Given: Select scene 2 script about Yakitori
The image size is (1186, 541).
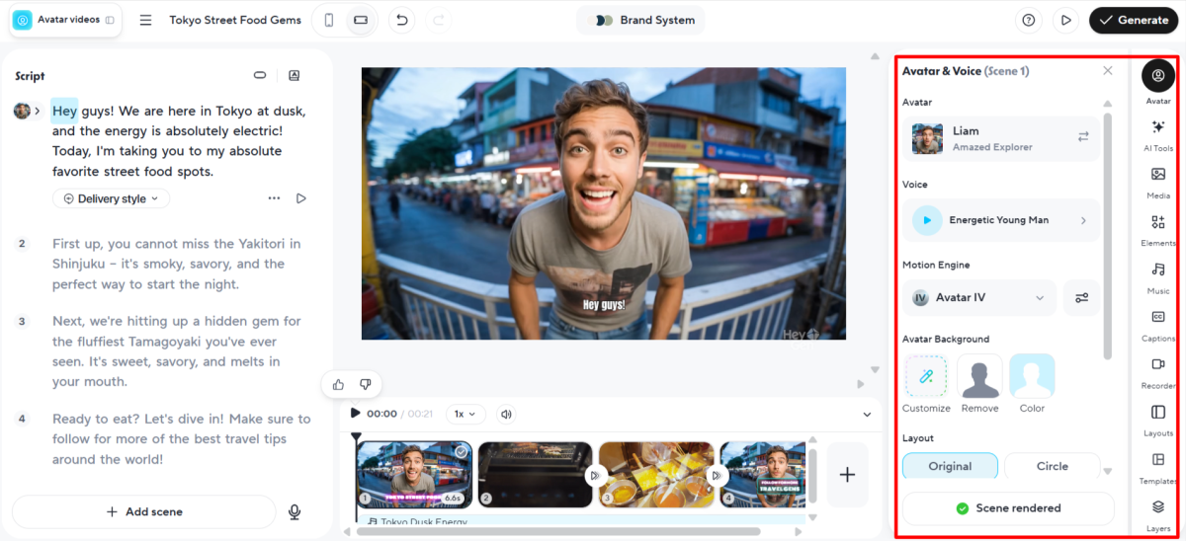Looking at the screenshot, I should coord(176,264).
